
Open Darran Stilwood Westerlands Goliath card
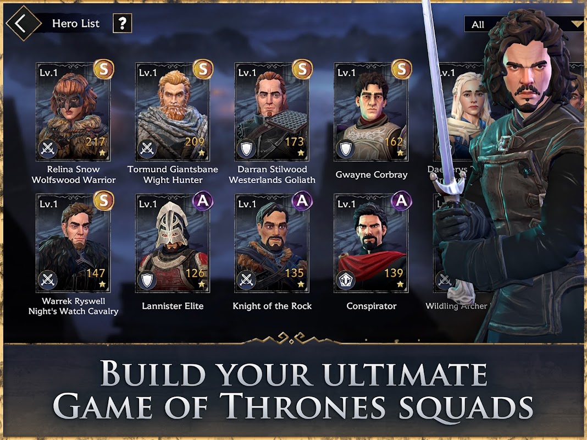click(x=272, y=112)
